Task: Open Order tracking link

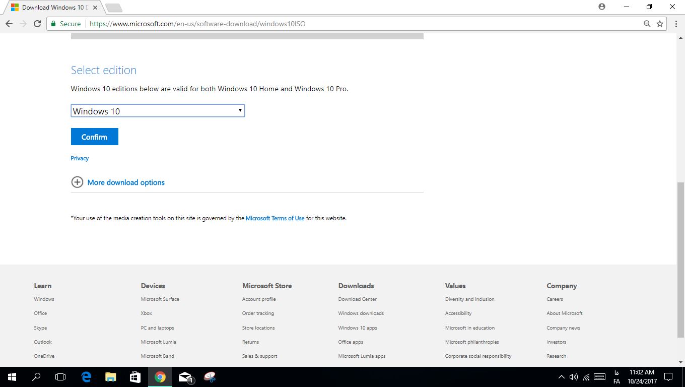Action: pos(258,313)
